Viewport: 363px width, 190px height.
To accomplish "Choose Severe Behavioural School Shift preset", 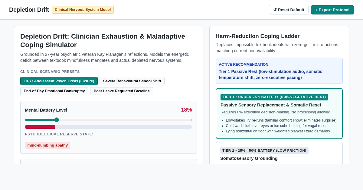I will pyautogui.click(x=132, y=81).
